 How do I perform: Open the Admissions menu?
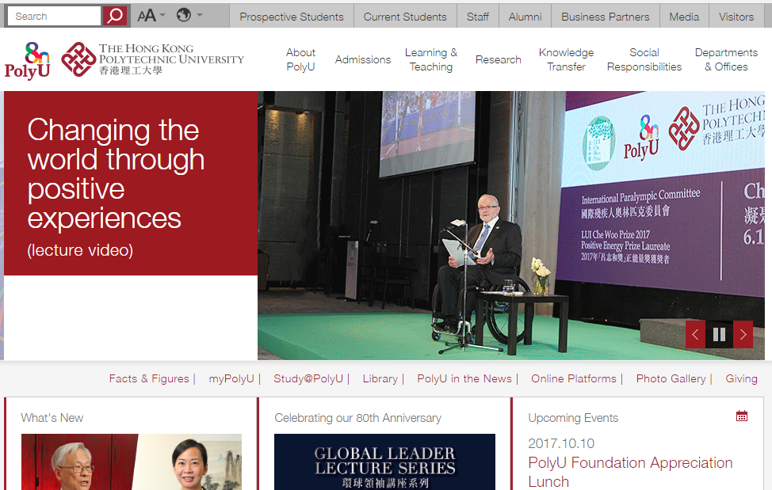363,59
